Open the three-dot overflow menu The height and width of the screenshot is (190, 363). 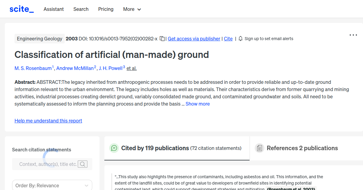coord(353,35)
